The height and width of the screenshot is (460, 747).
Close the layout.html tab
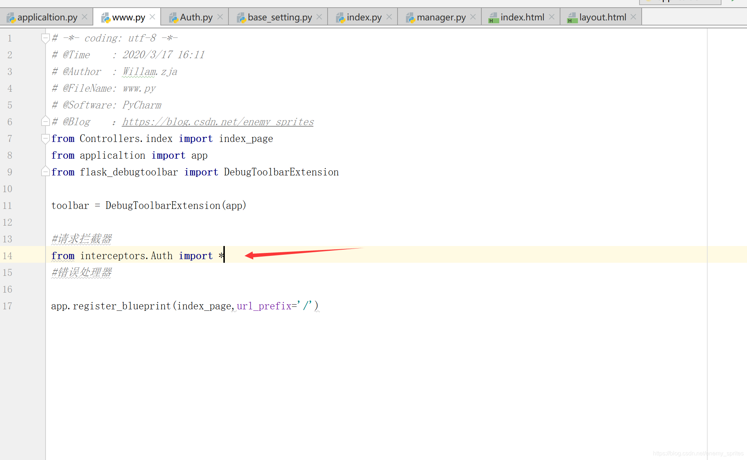click(x=633, y=17)
